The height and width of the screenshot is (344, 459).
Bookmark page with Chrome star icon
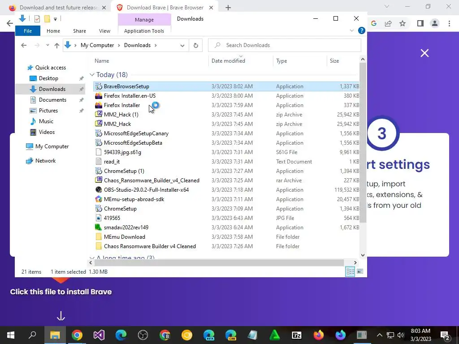click(x=403, y=23)
